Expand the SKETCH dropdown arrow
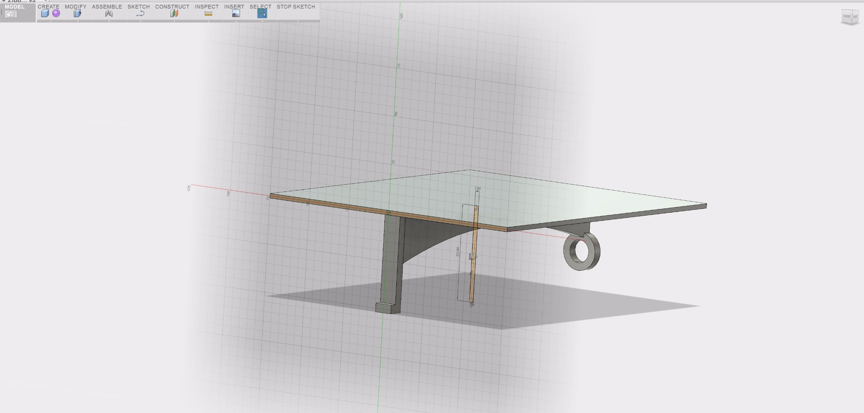The height and width of the screenshot is (413, 864). [x=141, y=21]
